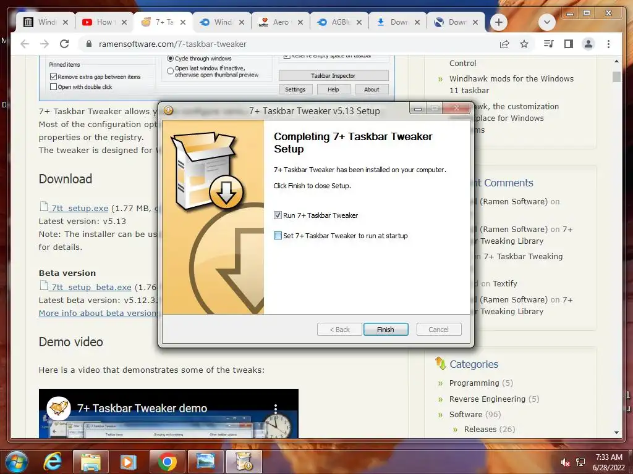Uncheck Run 7+ Taskbar Tweaker checkbox

278,215
